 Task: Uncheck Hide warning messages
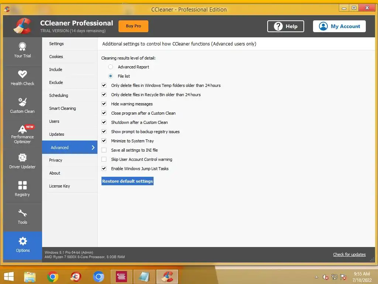104,104
